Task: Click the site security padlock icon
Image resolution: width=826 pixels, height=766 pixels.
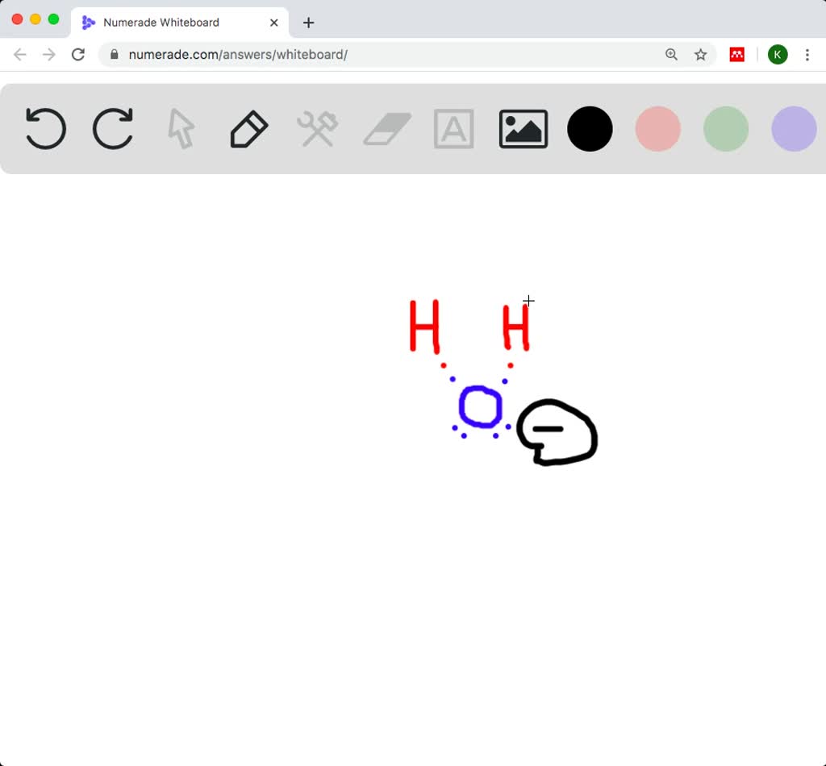Action: [x=114, y=55]
